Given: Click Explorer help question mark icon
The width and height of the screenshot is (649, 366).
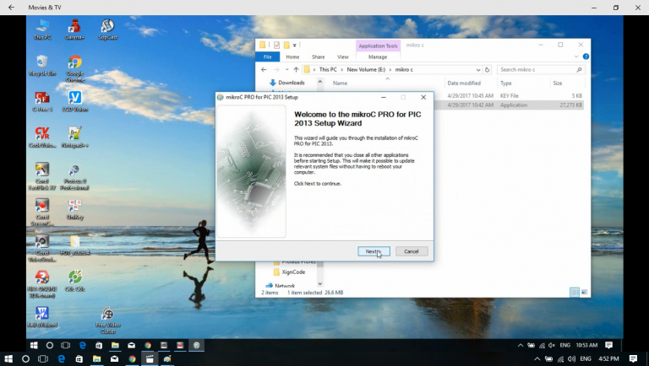Looking at the screenshot, I should click(x=586, y=57).
